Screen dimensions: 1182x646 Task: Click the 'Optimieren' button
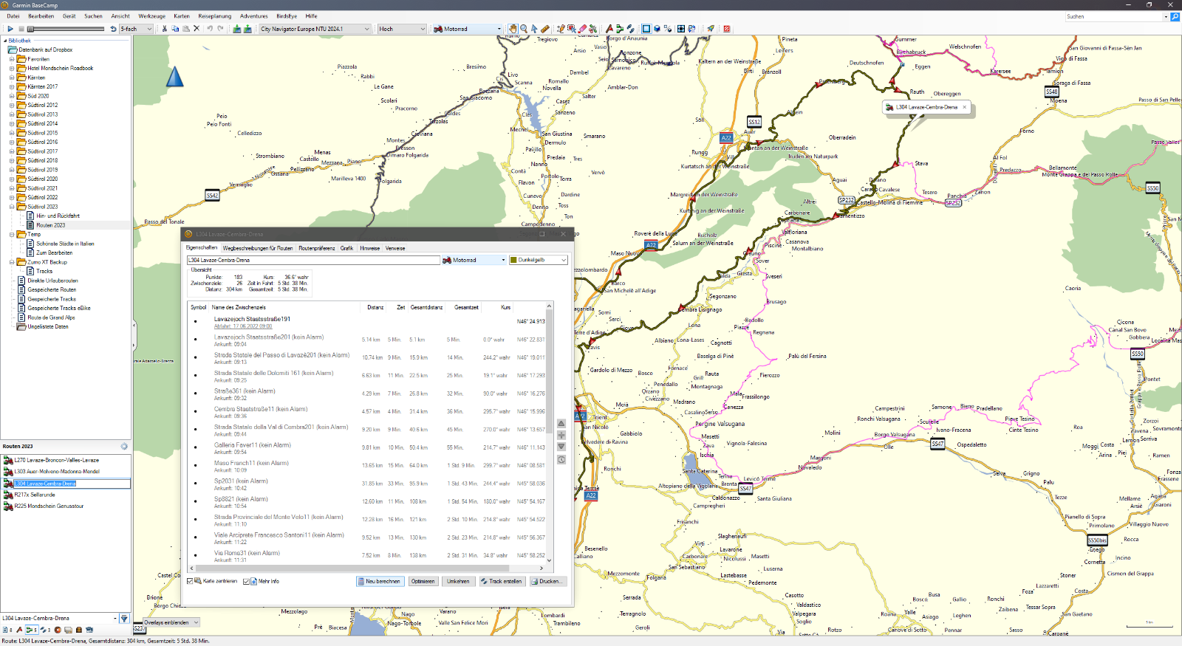coord(423,581)
